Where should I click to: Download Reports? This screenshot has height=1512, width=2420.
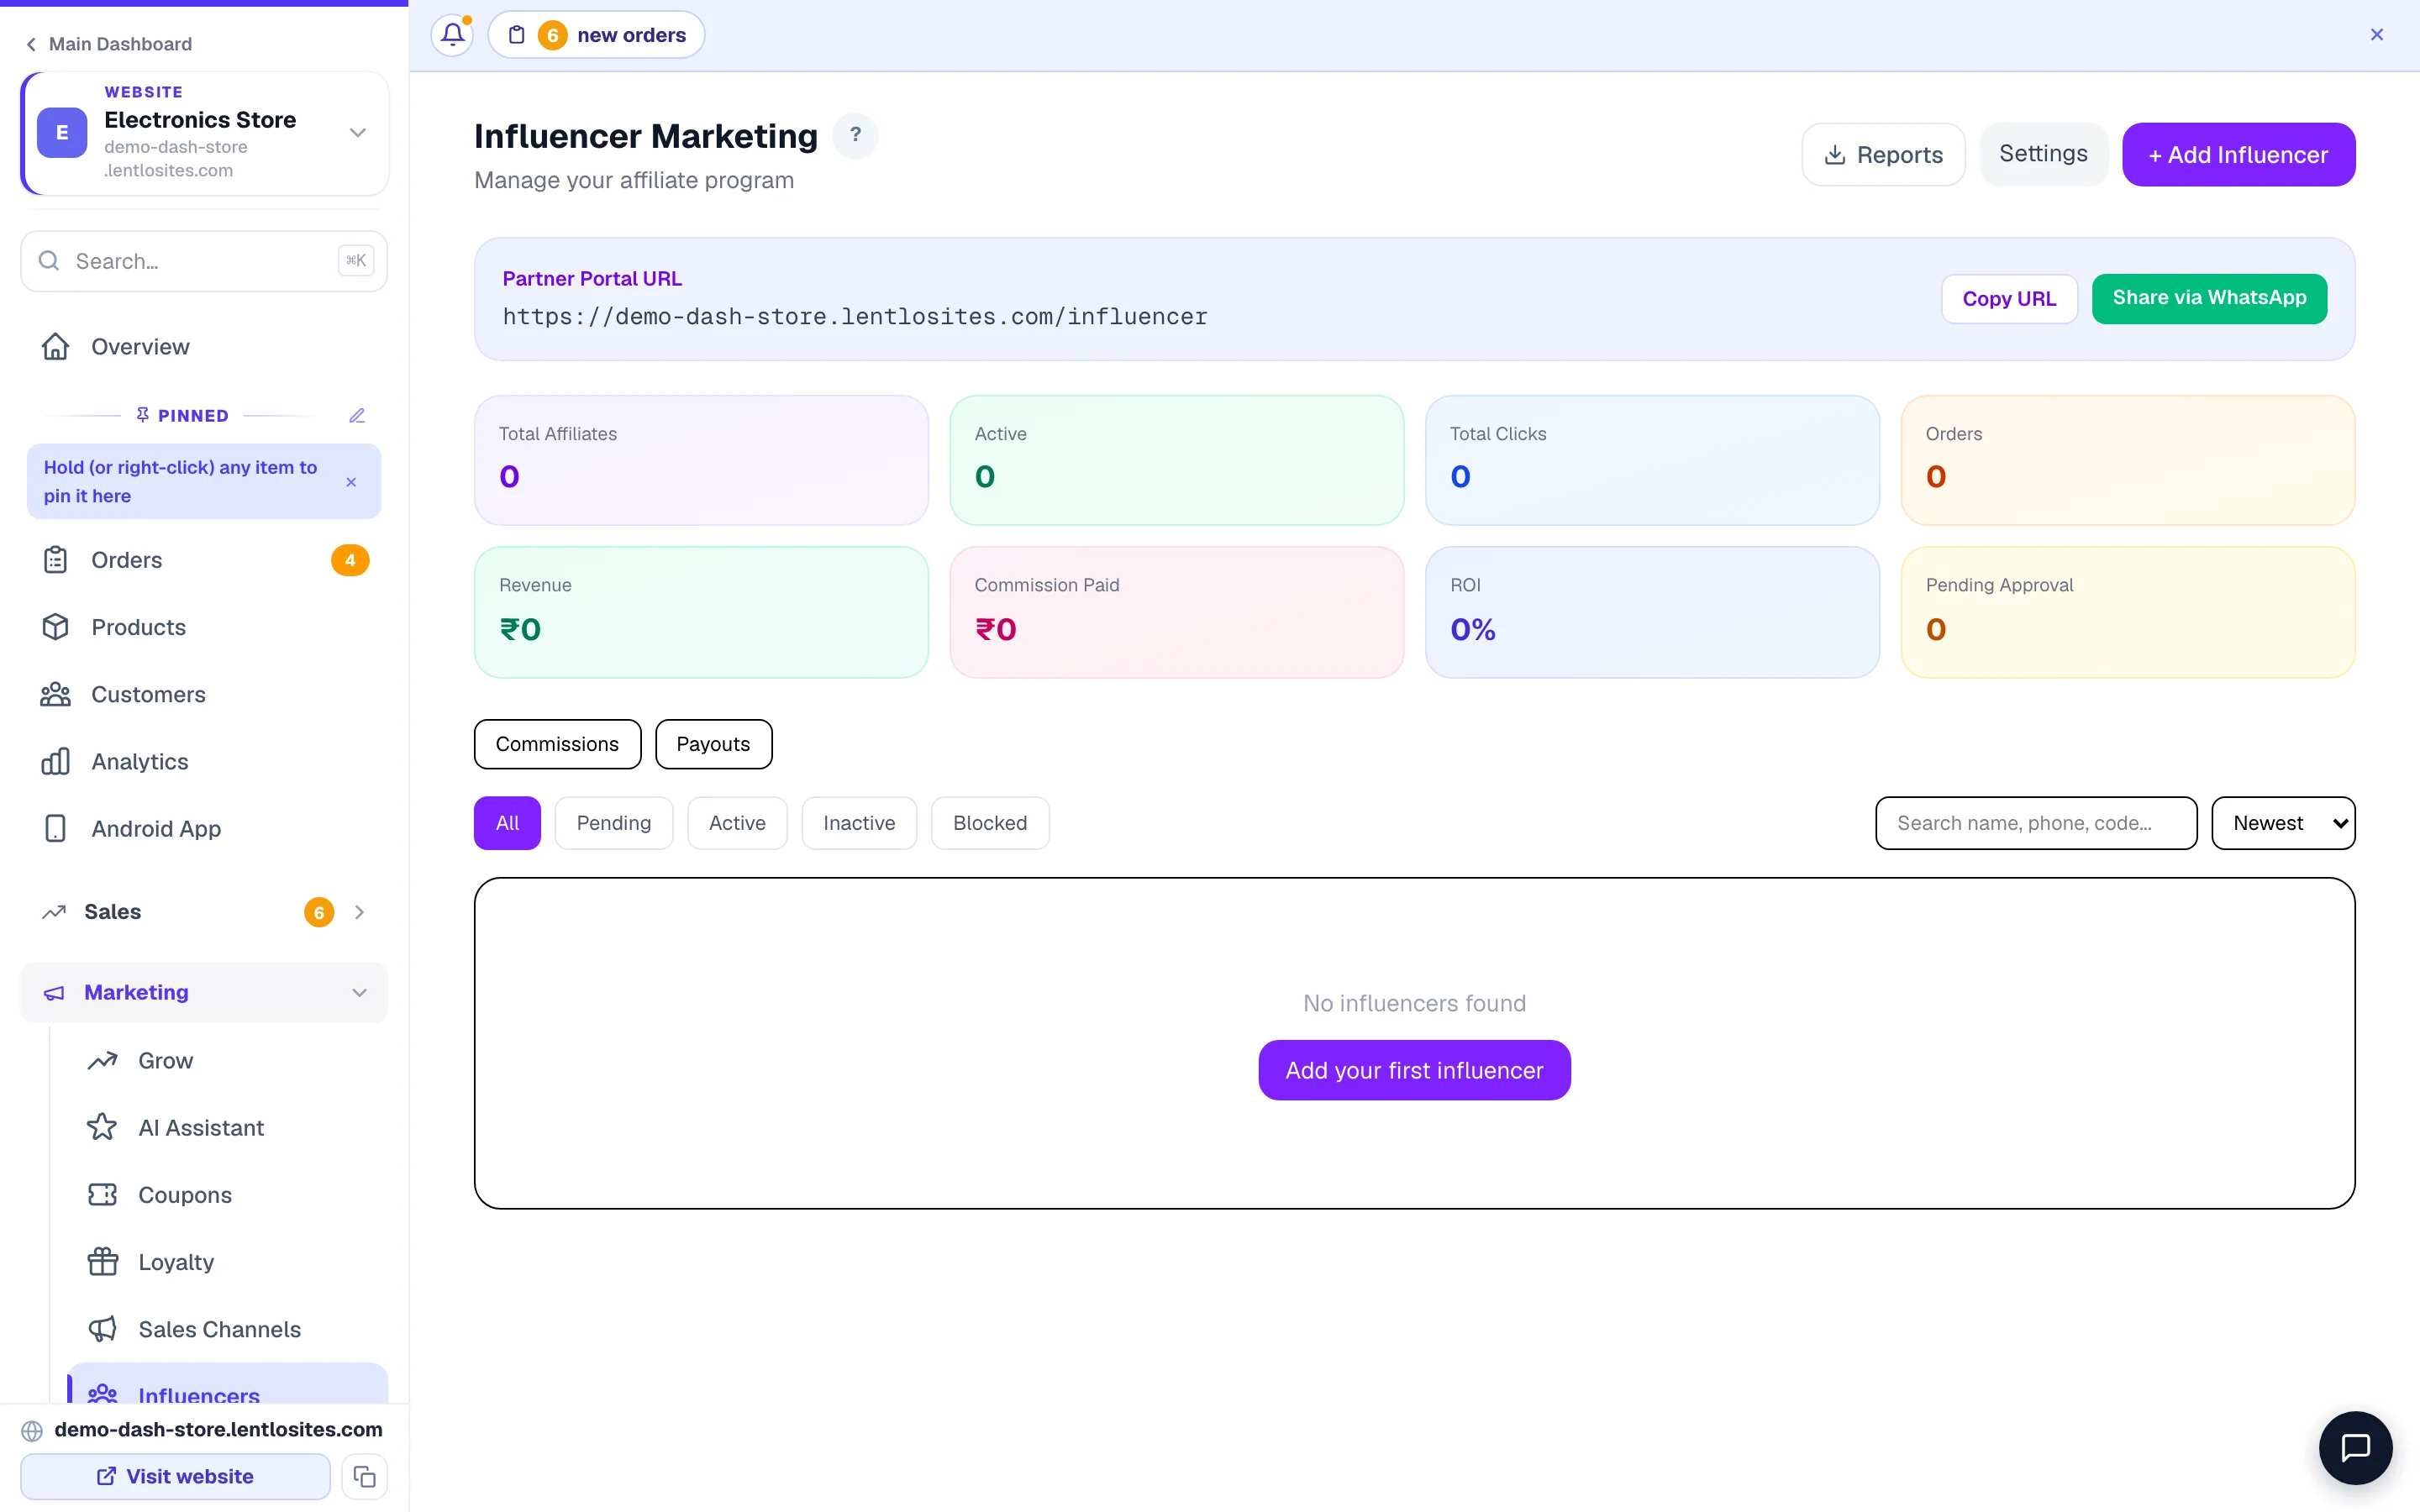(1883, 154)
